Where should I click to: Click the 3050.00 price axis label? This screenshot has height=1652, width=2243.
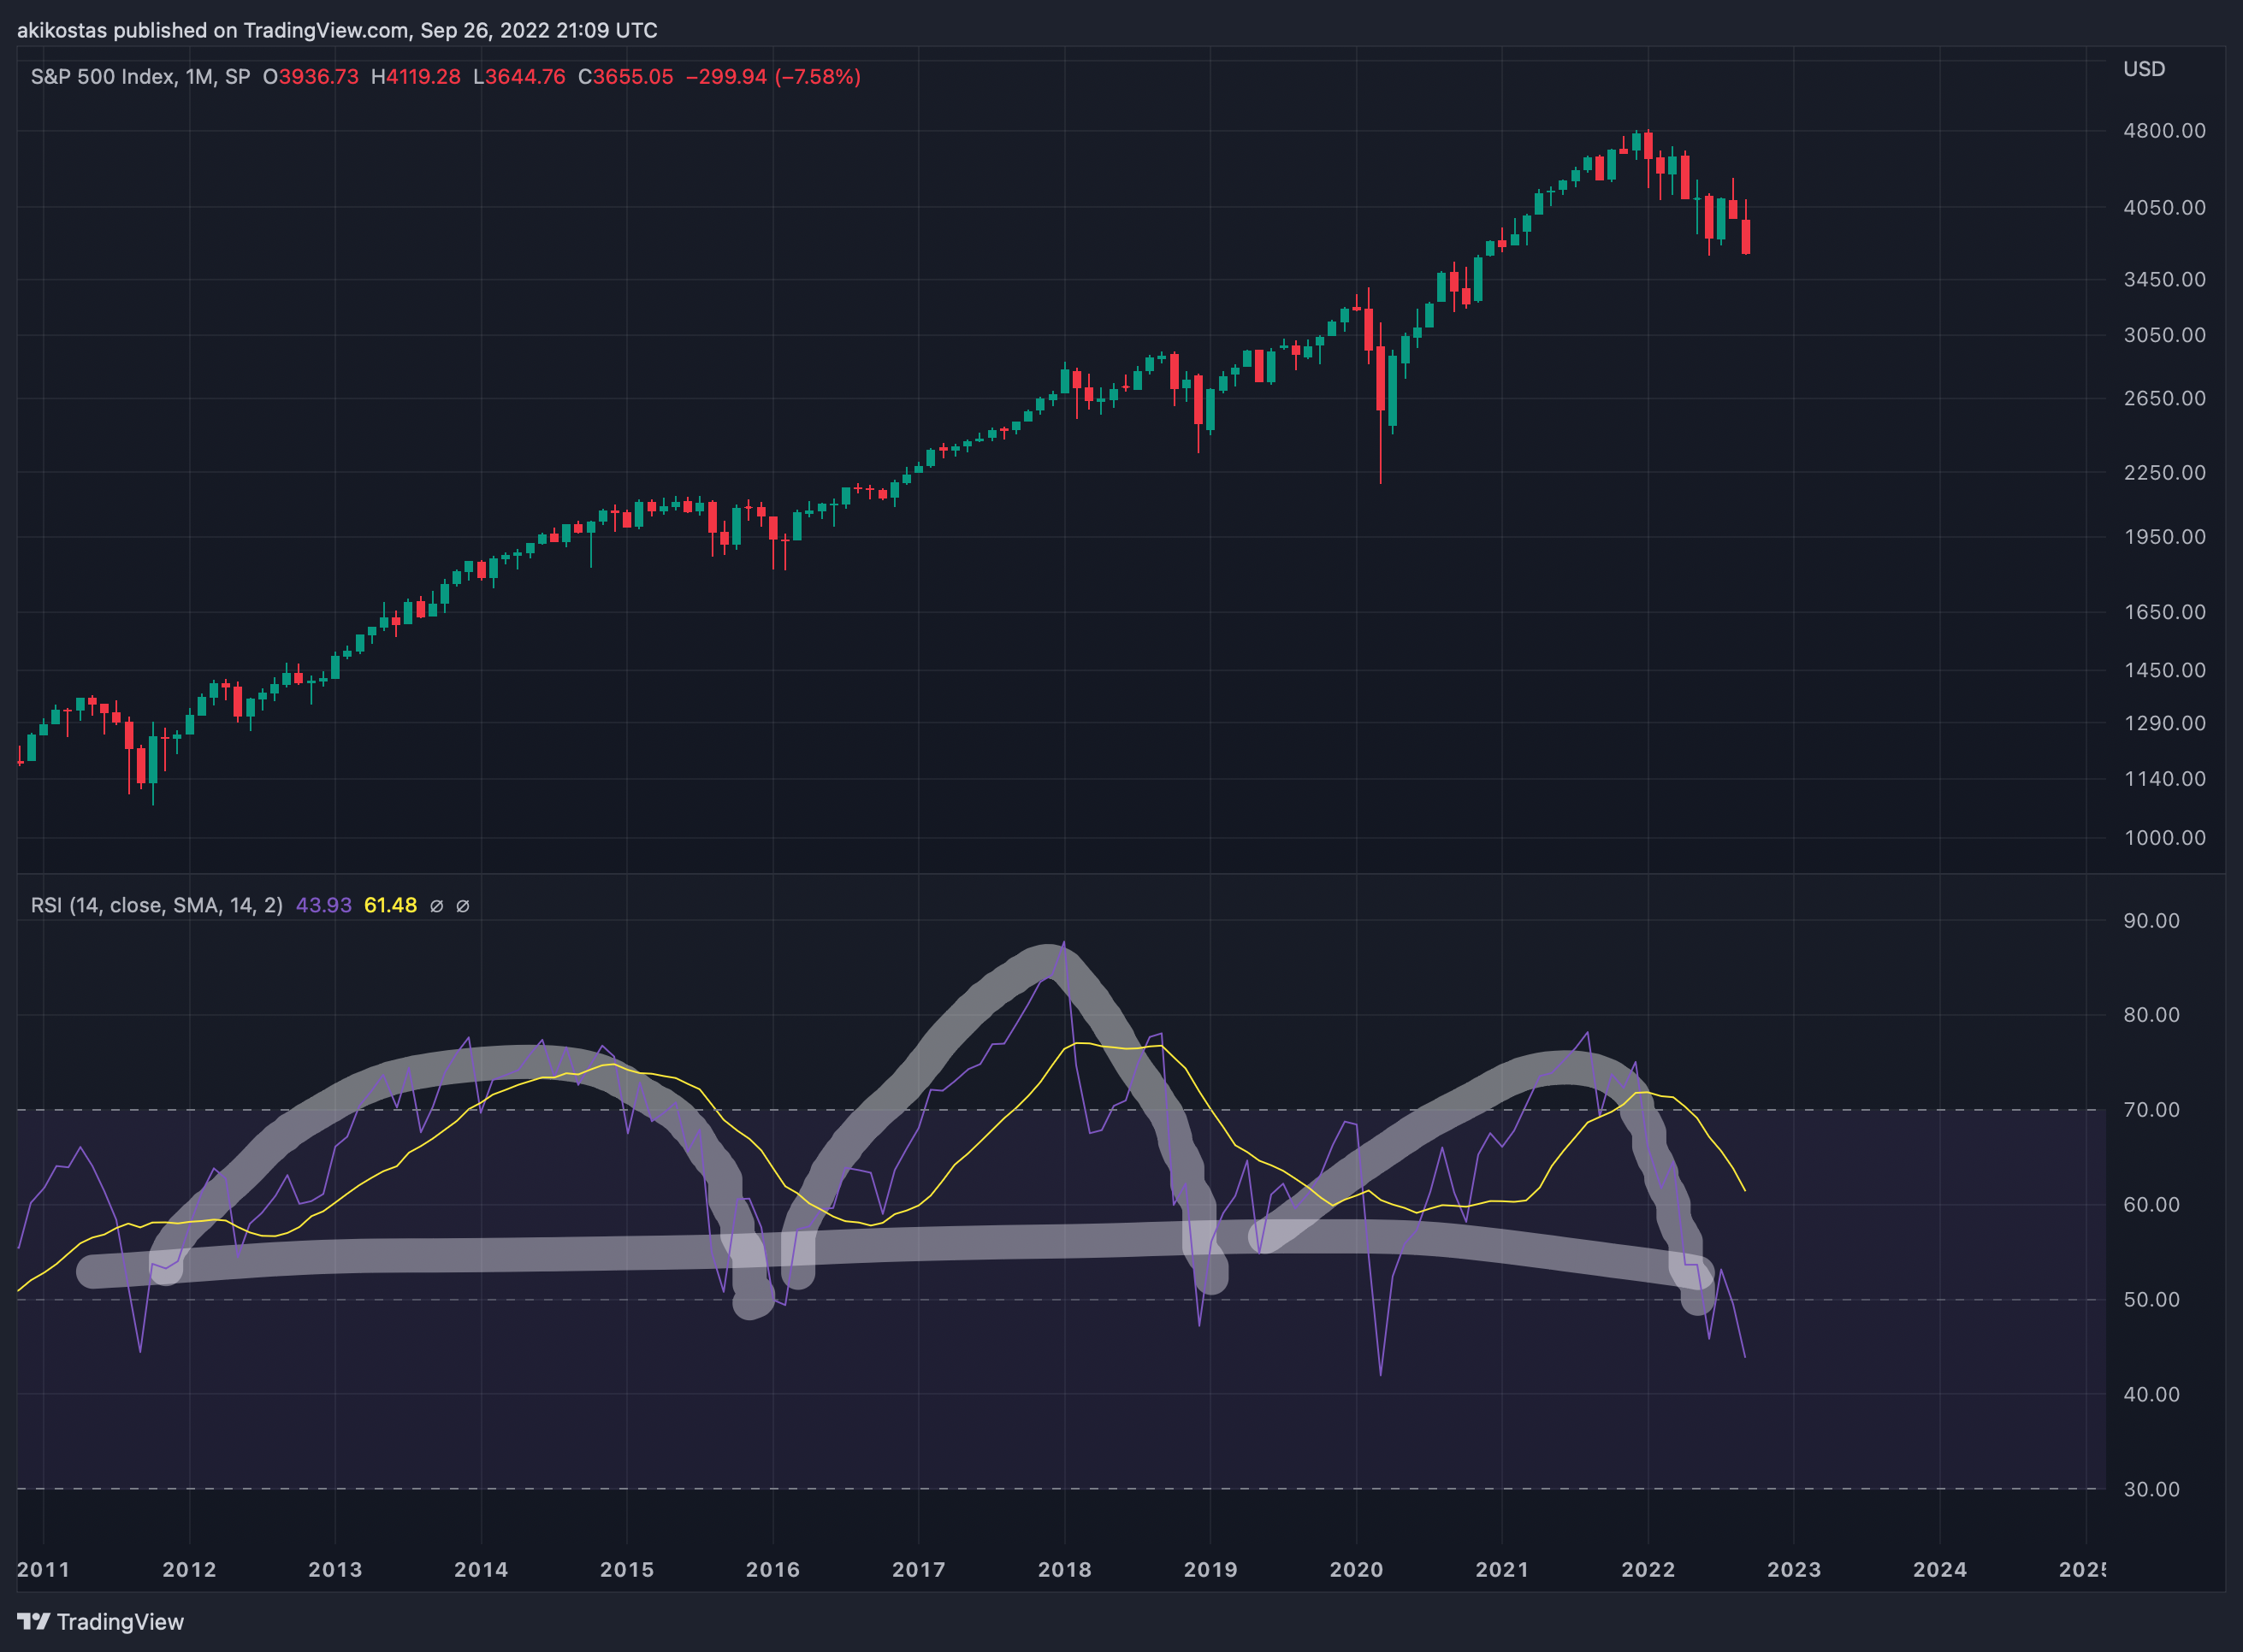[x=2164, y=335]
